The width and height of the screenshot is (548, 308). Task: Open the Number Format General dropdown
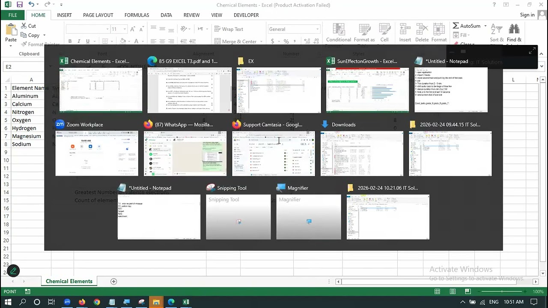(317, 29)
